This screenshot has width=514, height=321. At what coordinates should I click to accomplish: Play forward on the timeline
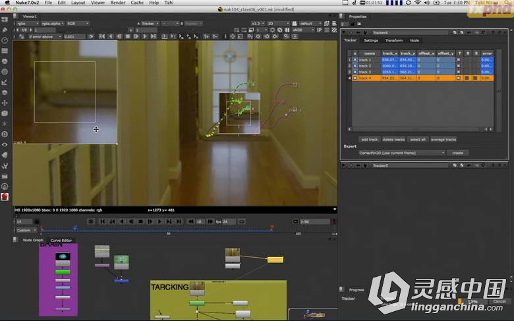coord(159,221)
